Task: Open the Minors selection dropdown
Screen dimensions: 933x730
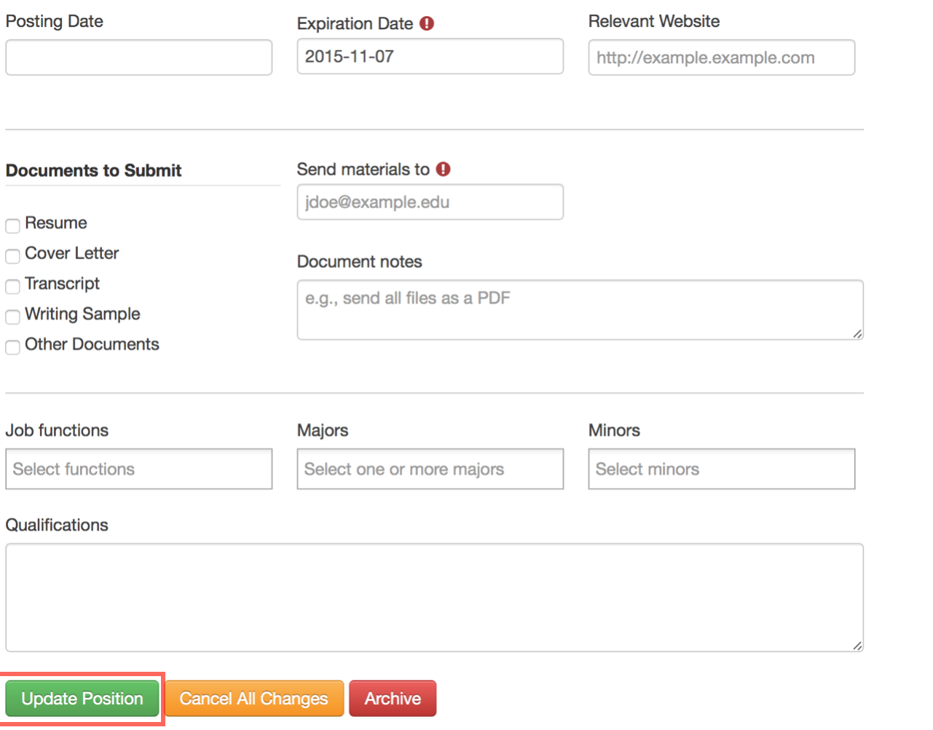Action: coord(721,469)
